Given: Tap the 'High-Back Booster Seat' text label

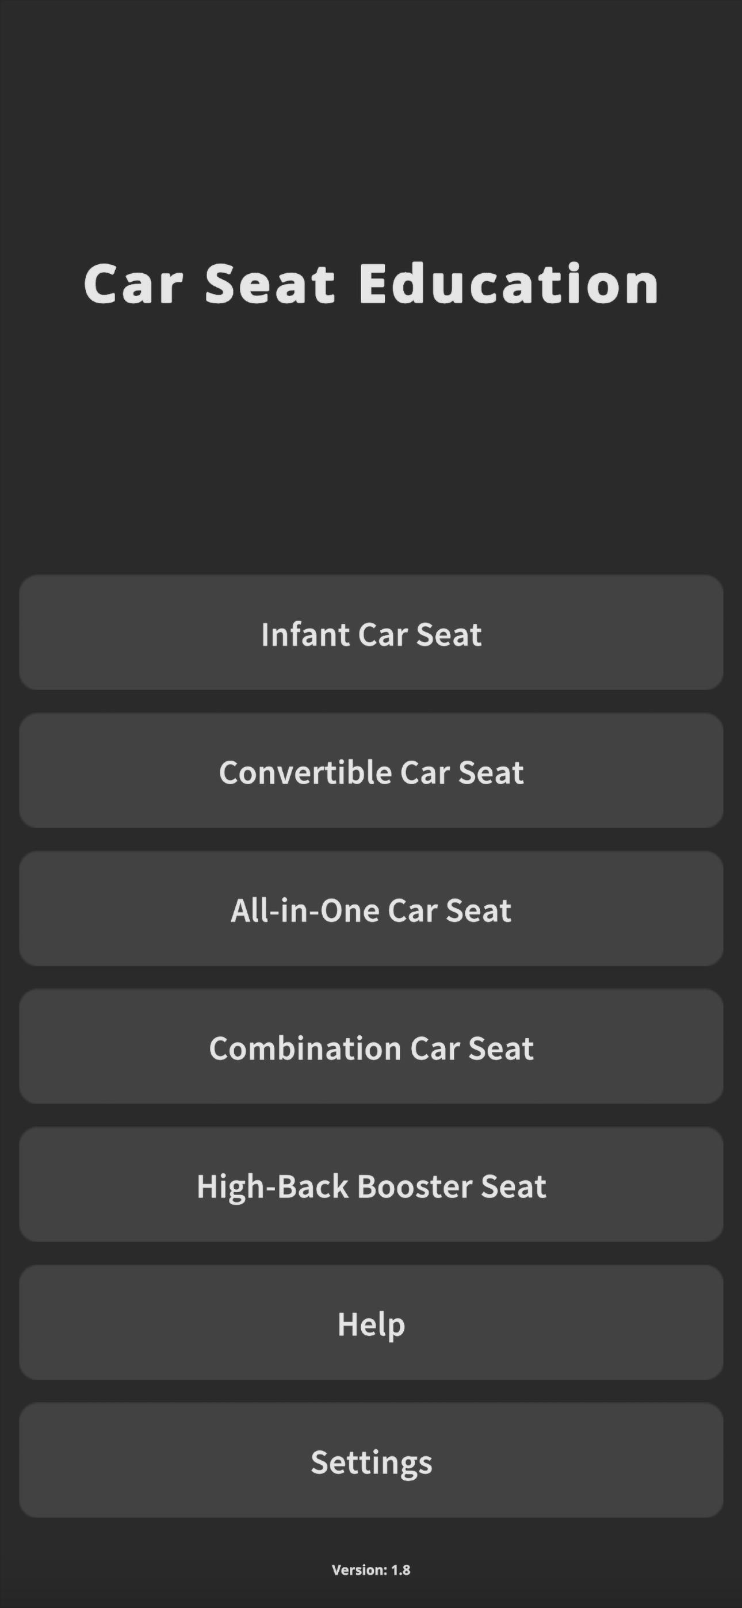Looking at the screenshot, I should [371, 1186].
